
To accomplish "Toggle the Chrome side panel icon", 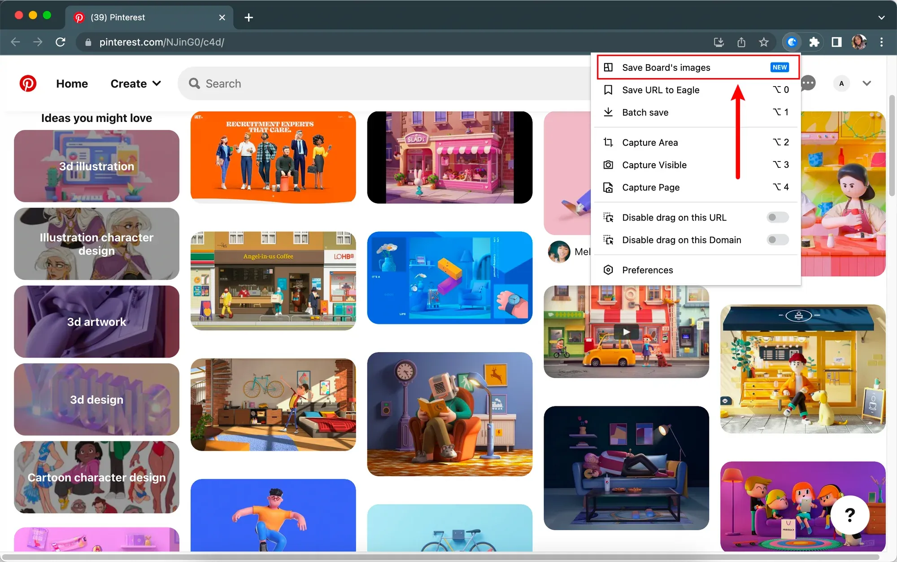I will click(x=836, y=42).
